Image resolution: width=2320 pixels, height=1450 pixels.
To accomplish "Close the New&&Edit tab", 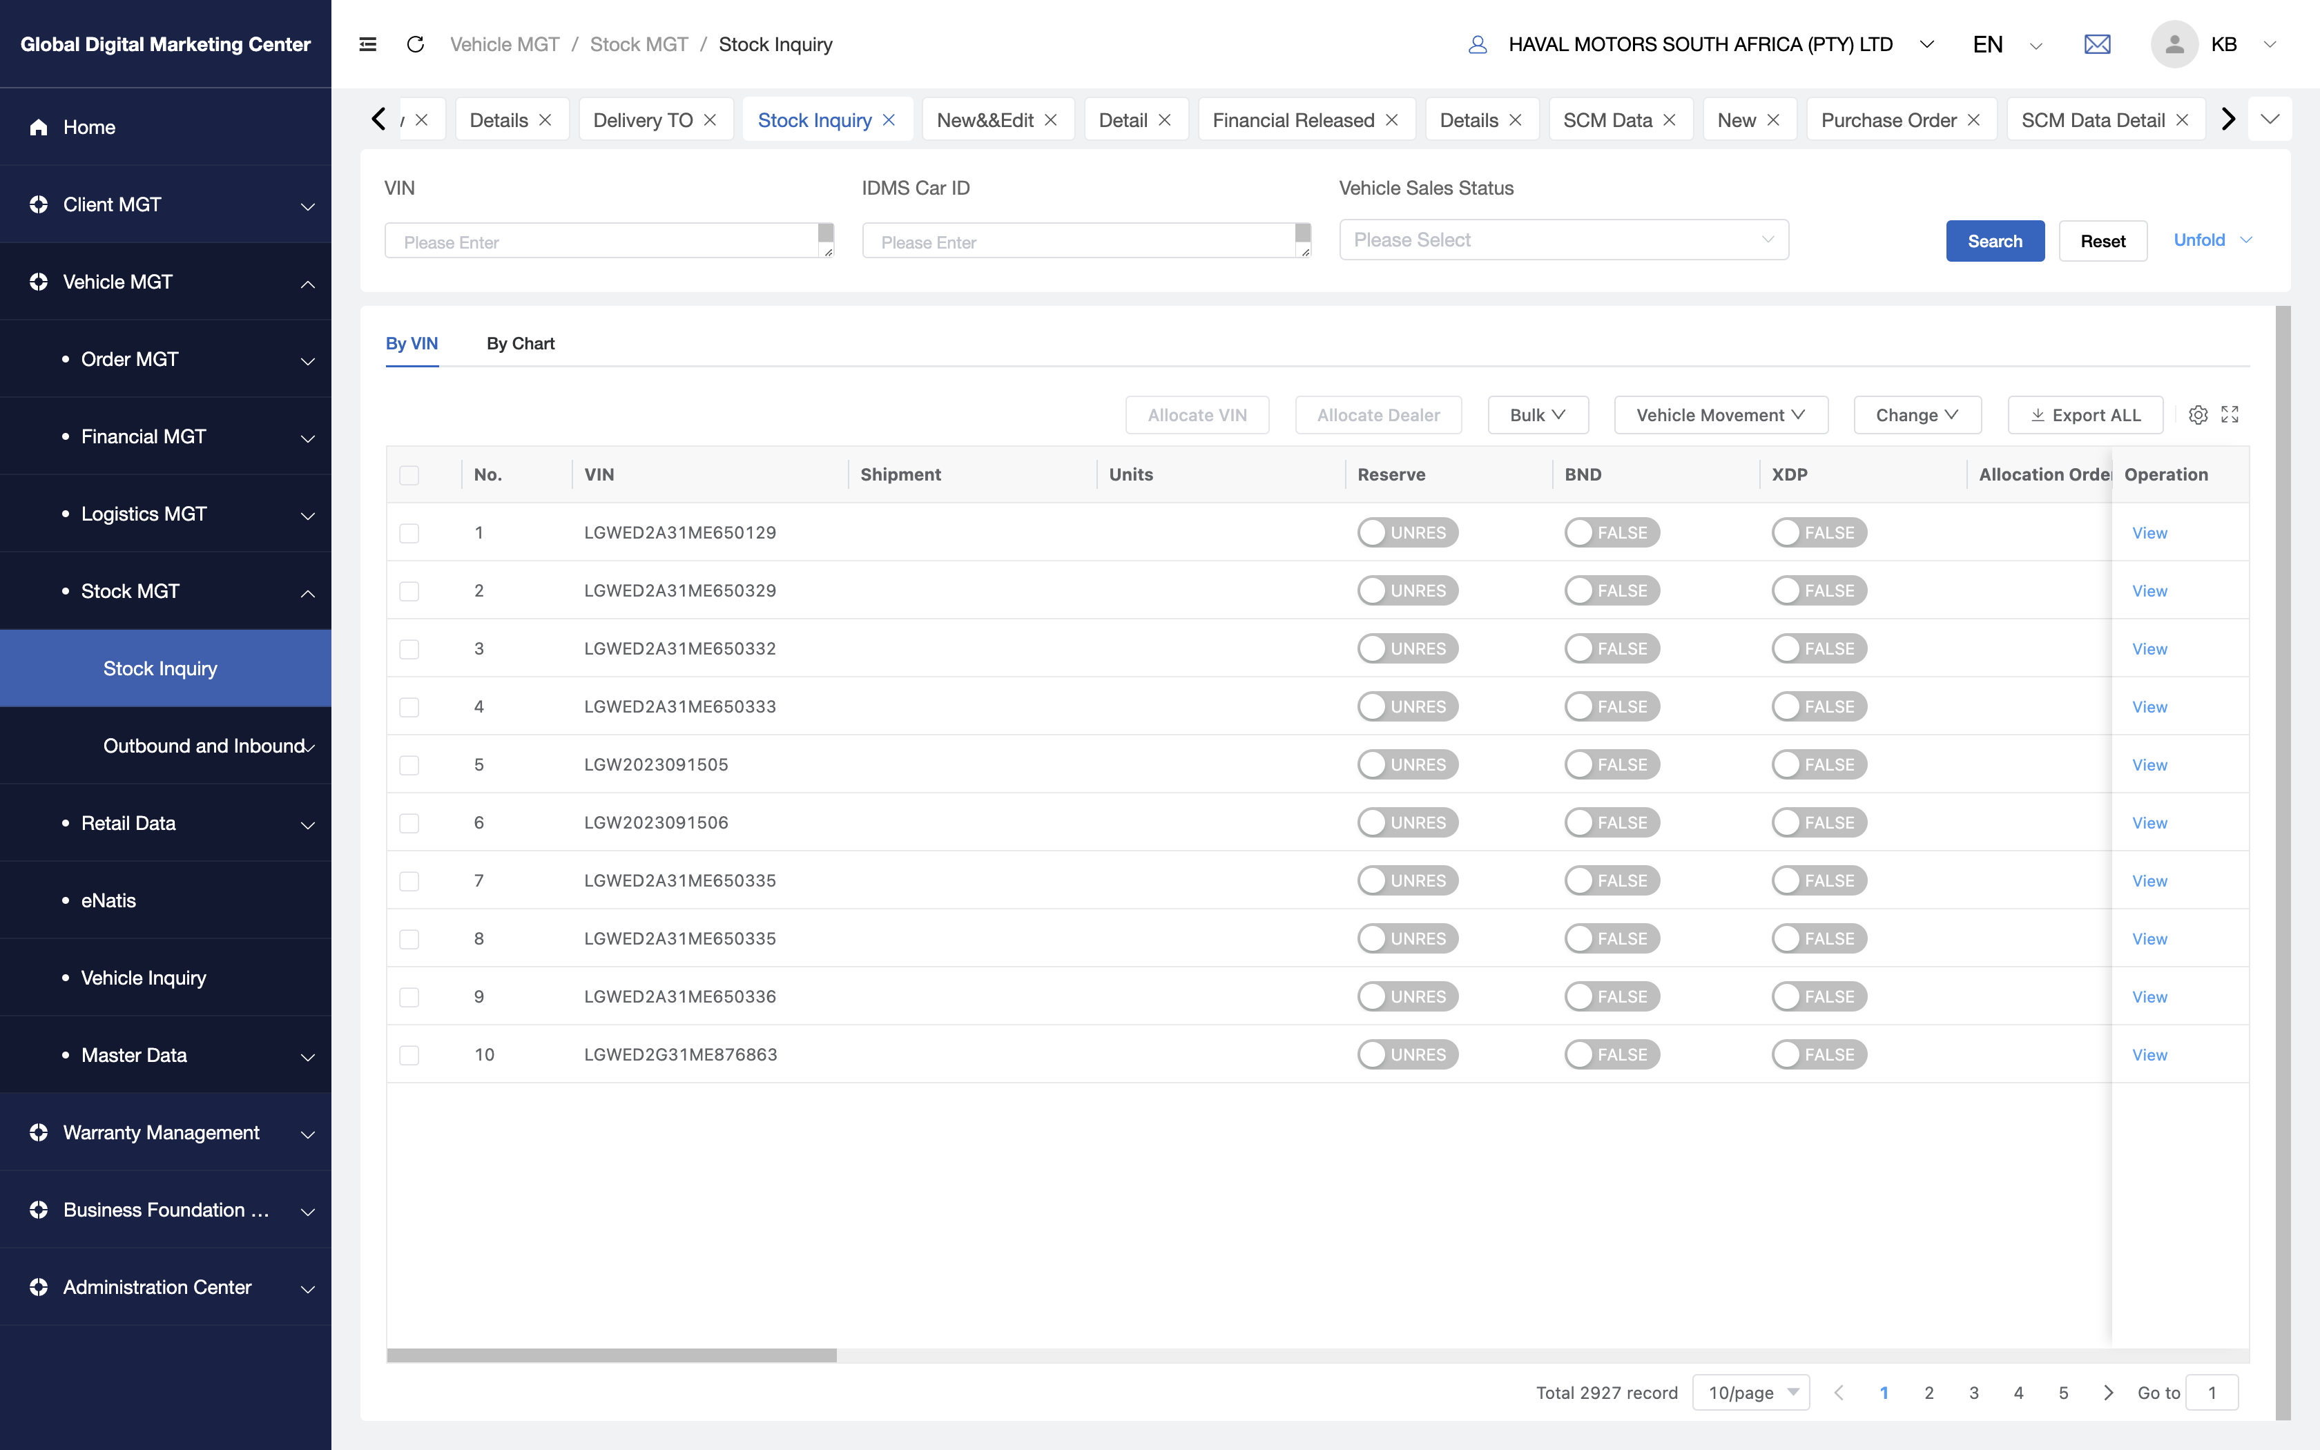I will [1051, 120].
